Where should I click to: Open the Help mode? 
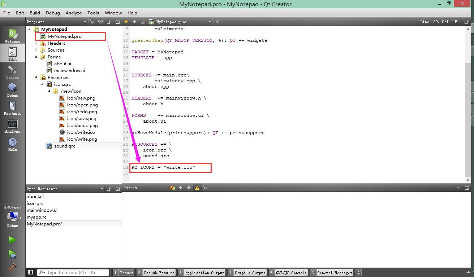coord(13,144)
